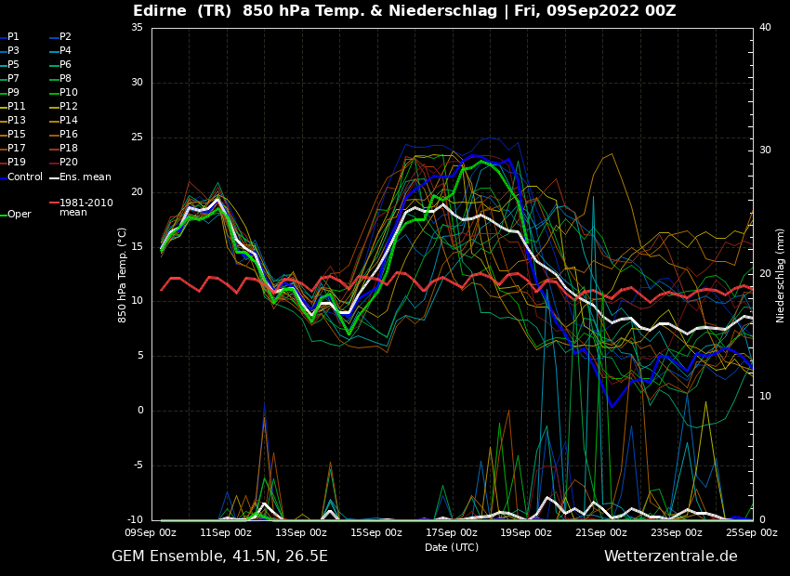Choose the P8 legend label
Viewport: 790px width, 576px height.
coord(65,79)
